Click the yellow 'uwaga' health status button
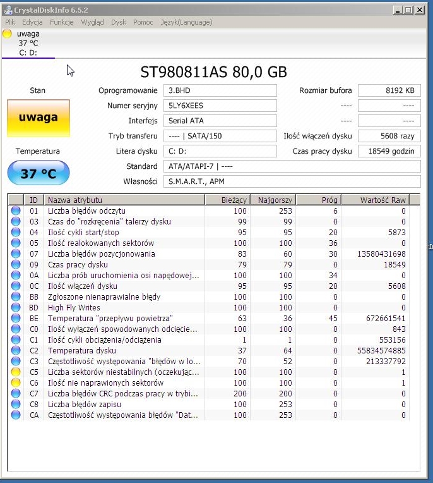This screenshot has height=483, width=433. coord(39,118)
